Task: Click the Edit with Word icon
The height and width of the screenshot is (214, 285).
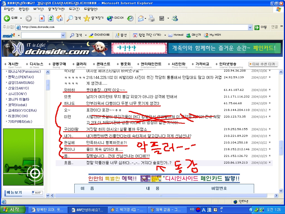Action: pos(162,18)
